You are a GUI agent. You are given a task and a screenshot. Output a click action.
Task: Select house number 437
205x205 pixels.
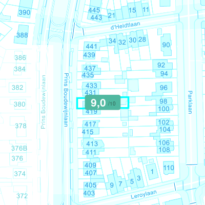90,68
